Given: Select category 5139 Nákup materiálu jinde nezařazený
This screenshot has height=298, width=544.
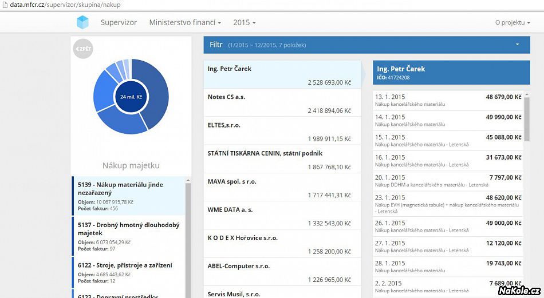Looking at the screenshot, I should click(128, 196).
